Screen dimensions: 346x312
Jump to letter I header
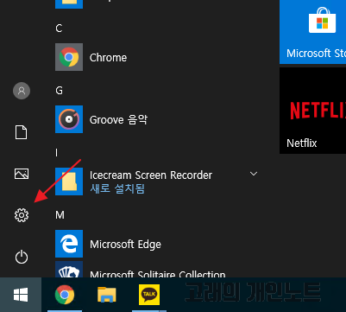pos(56,153)
